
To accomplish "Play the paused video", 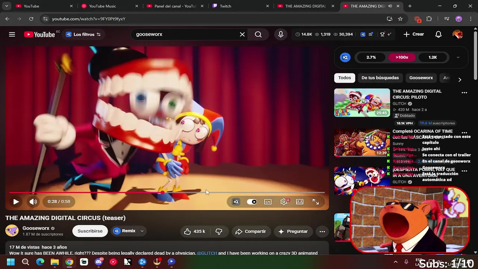I will pos(16,202).
